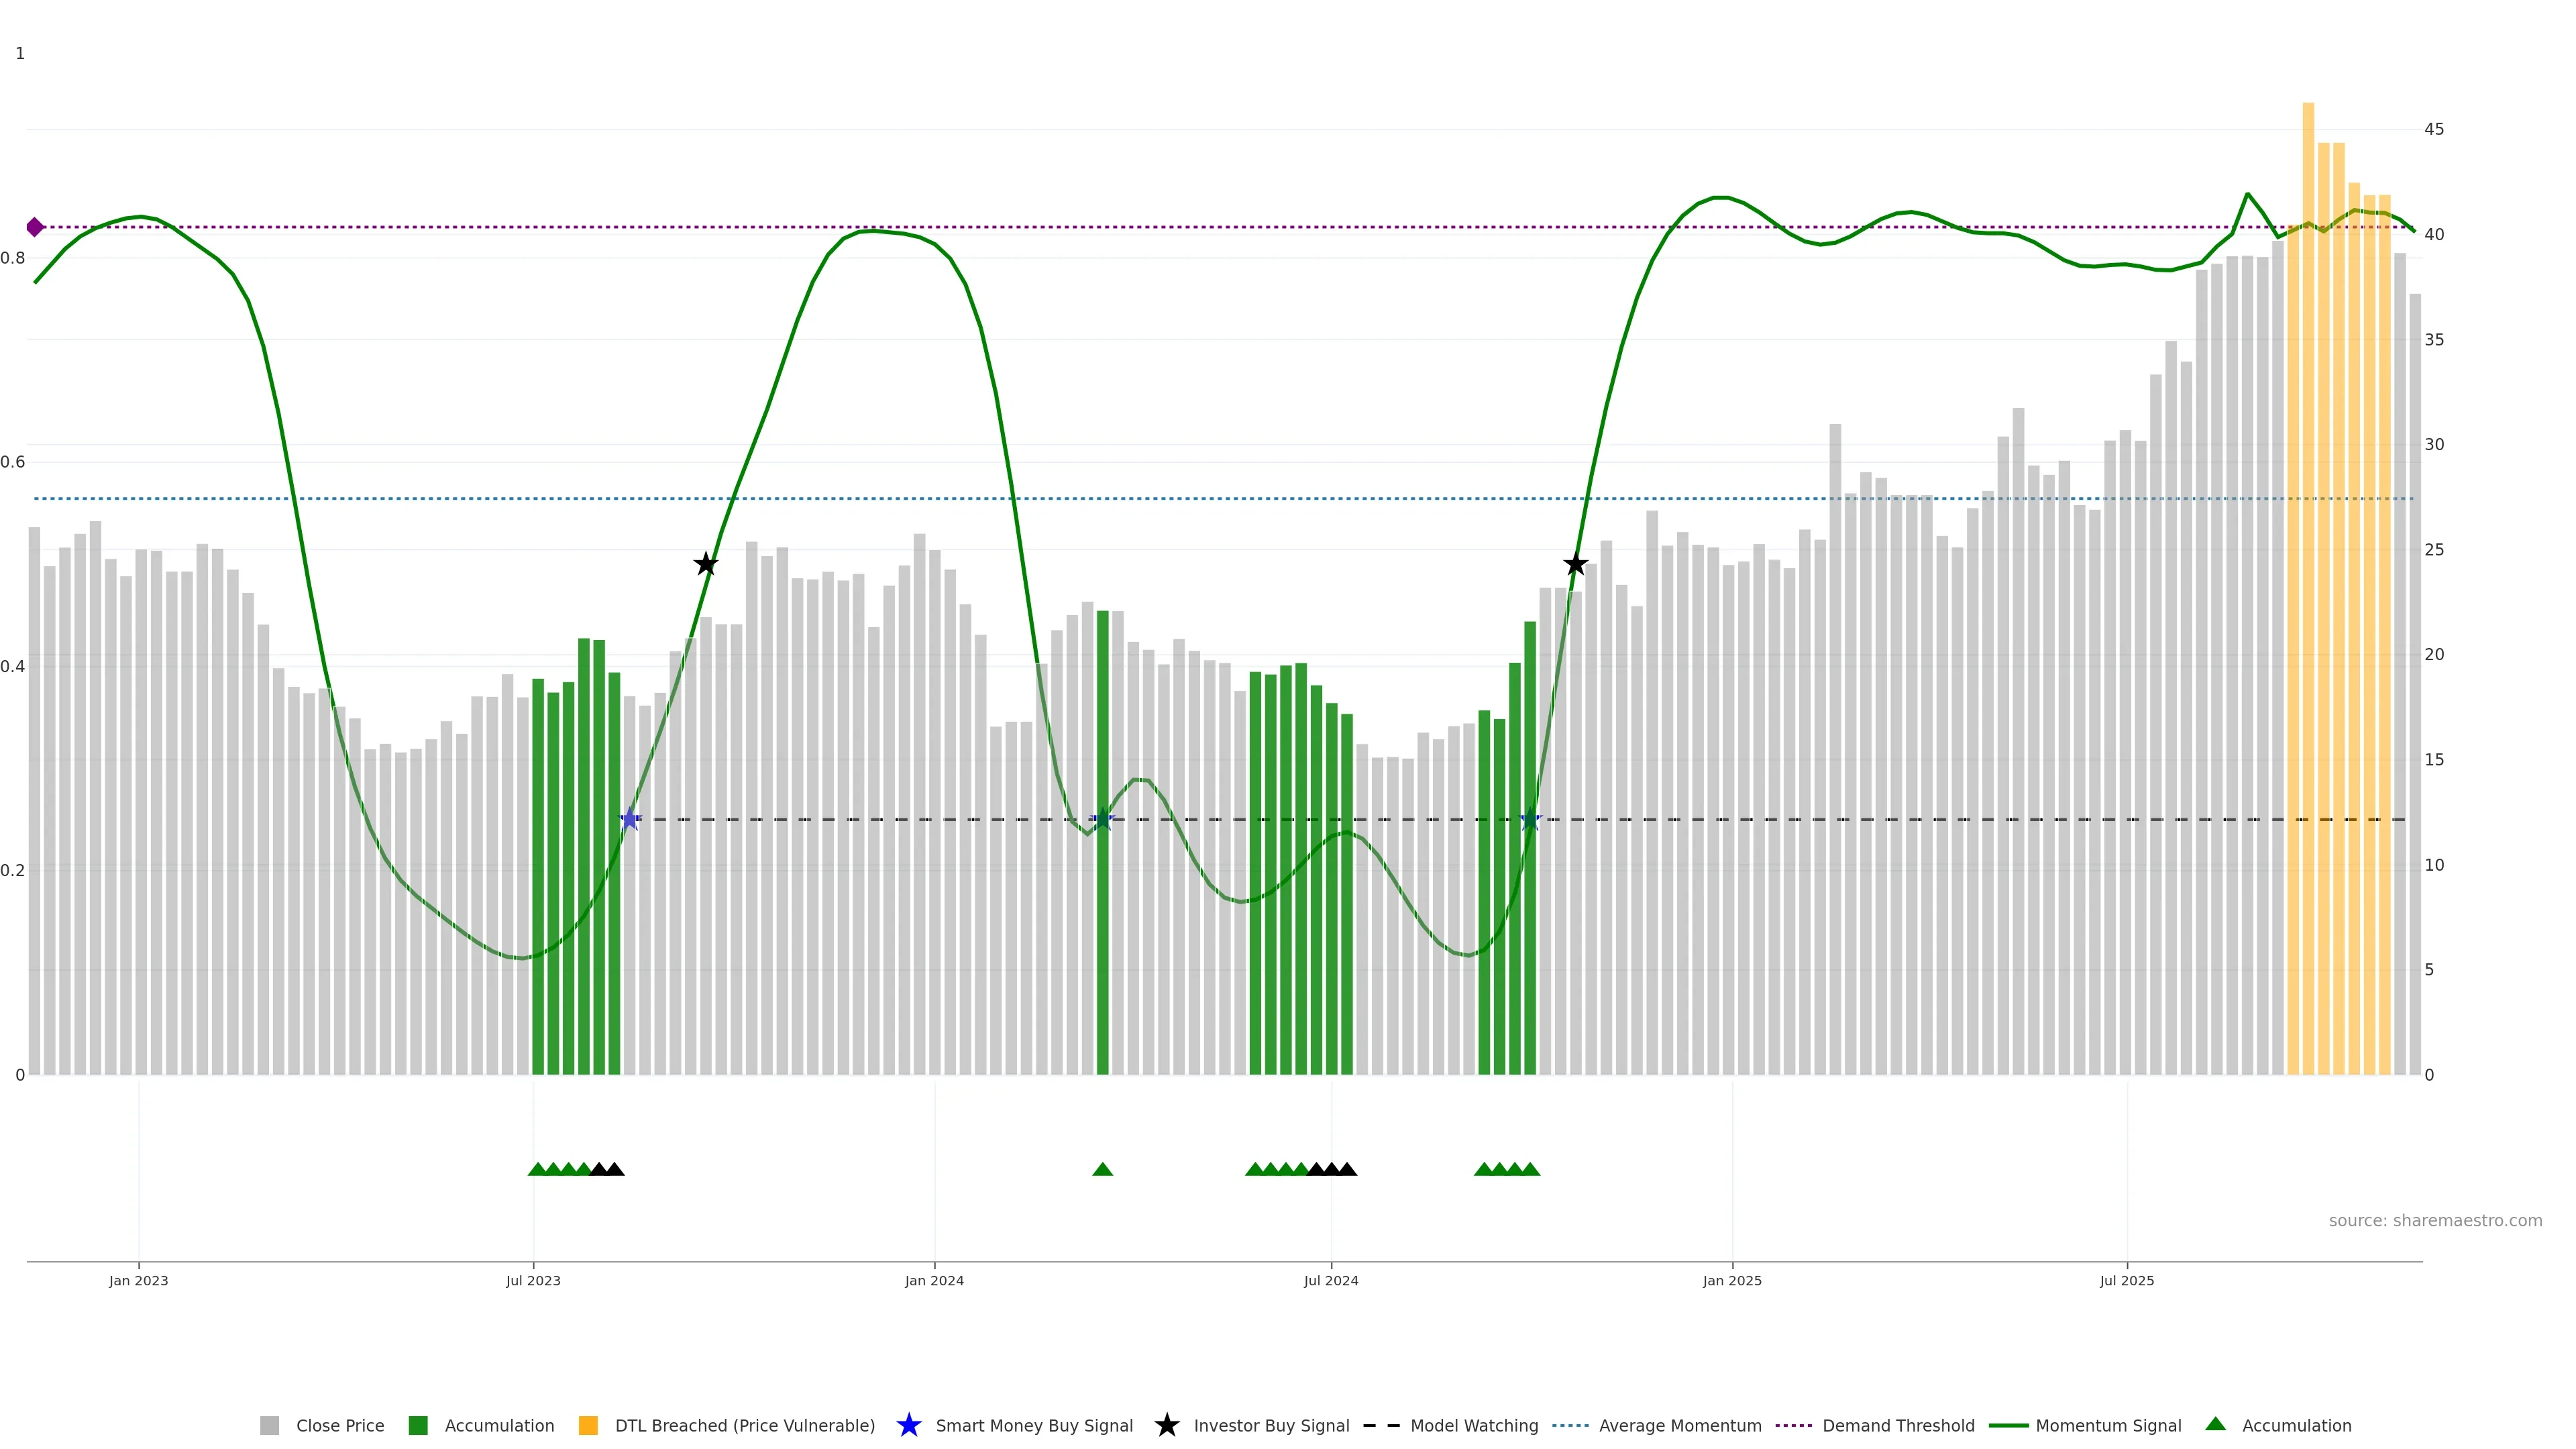Click the second black Investor Buy Signal star
This screenshot has height=1449, width=2576.
coord(1575,564)
